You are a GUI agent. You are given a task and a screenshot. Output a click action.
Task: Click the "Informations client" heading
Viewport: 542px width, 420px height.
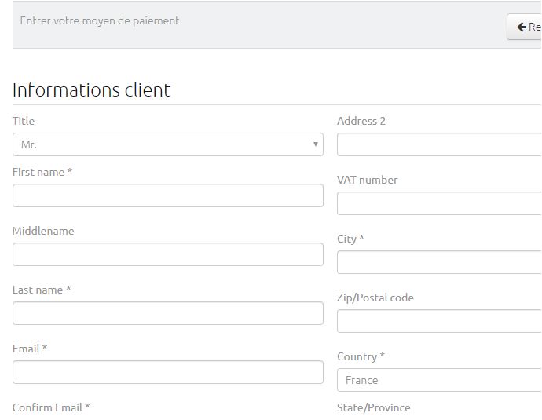point(91,89)
